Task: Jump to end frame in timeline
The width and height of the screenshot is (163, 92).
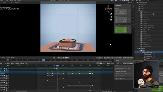Action: pos(68,58)
